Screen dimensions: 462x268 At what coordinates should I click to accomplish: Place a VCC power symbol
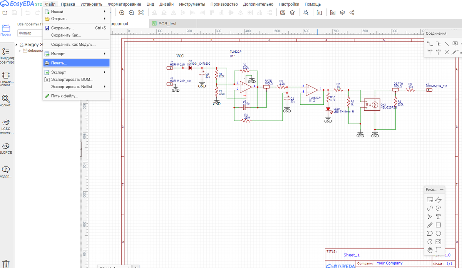(430, 52)
